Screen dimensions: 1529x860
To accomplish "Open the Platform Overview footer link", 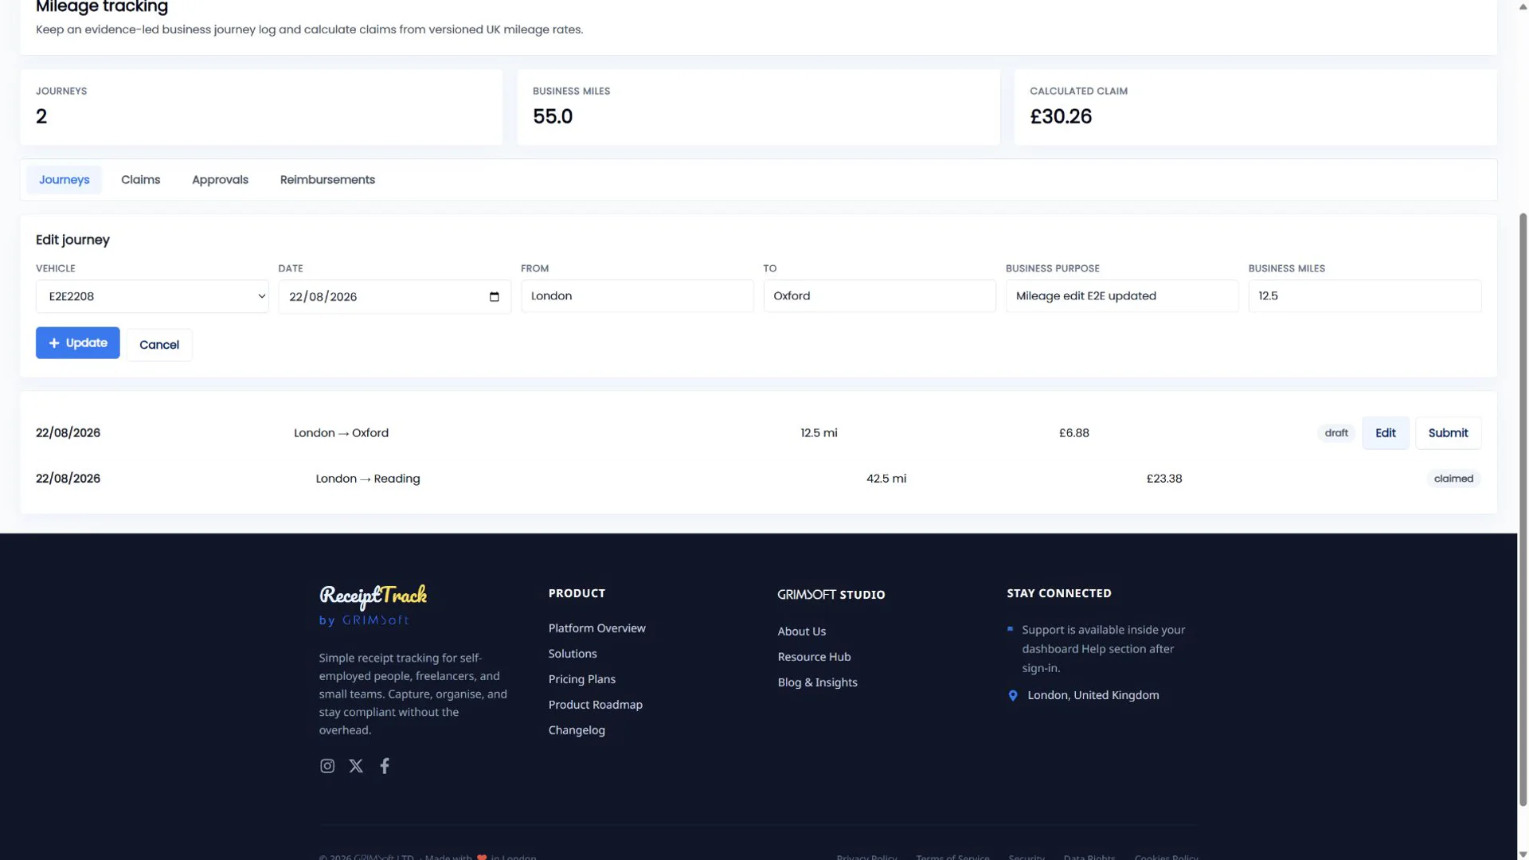I will (x=596, y=628).
